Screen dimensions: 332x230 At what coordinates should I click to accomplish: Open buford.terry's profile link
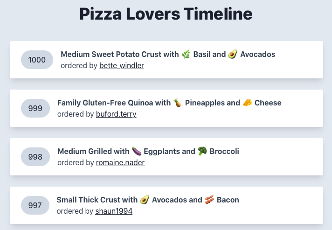116,114
